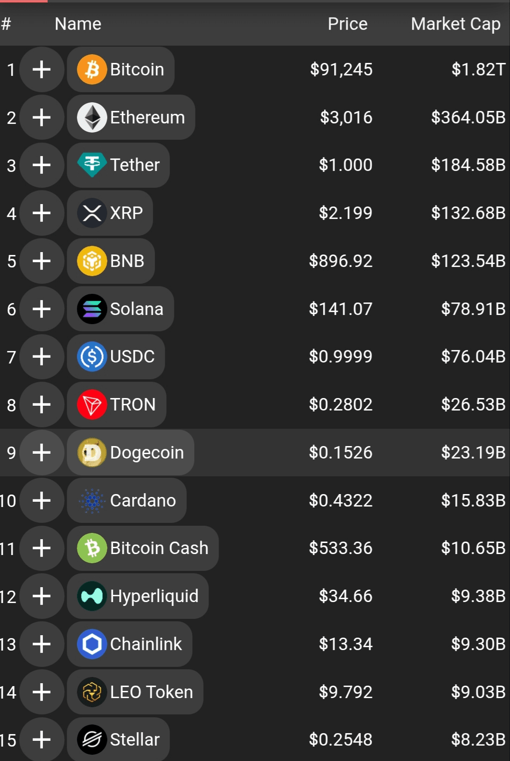Sort the list by Price column
This screenshot has width=510, height=761.
[x=347, y=24]
